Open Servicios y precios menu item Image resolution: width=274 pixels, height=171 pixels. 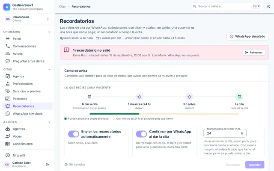click(x=27, y=91)
